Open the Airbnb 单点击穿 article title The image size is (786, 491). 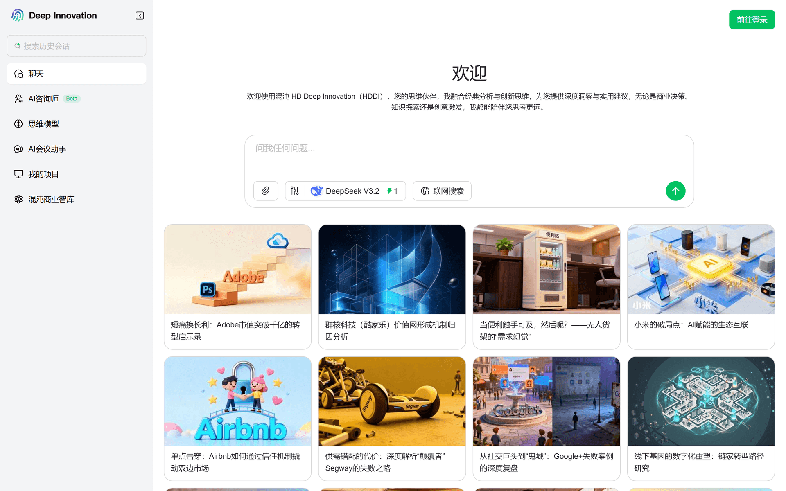coord(235,462)
